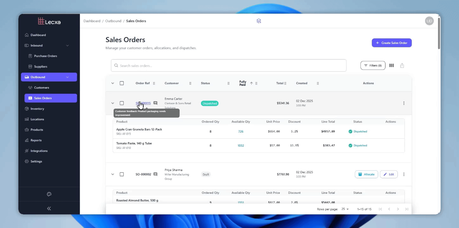The height and width of the screenshot is (228, 459).
Task: Expand the Inbound sidebar section
Action: tap(49, 45)
